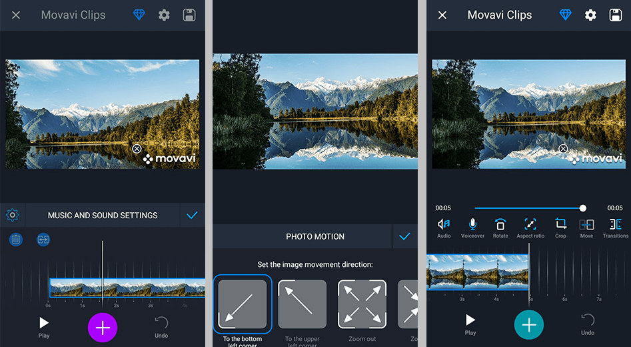Confirm Music and Sound Settings with the checkmark
Screen dimensions: 631x347
click(193, 216)
